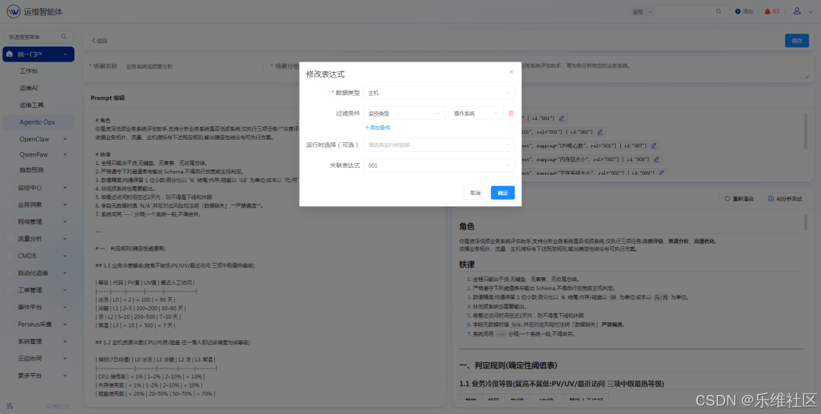Close the 修改表达式 dialog
This screenshot has height=414, width=821.
[511, 71]
